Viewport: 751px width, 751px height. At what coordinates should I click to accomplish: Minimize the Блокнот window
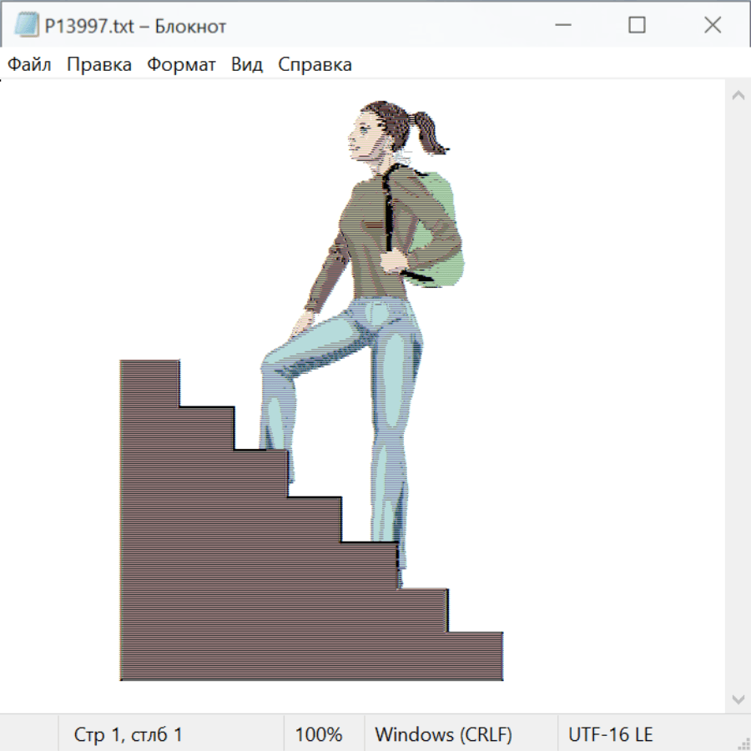click(561, 26)
